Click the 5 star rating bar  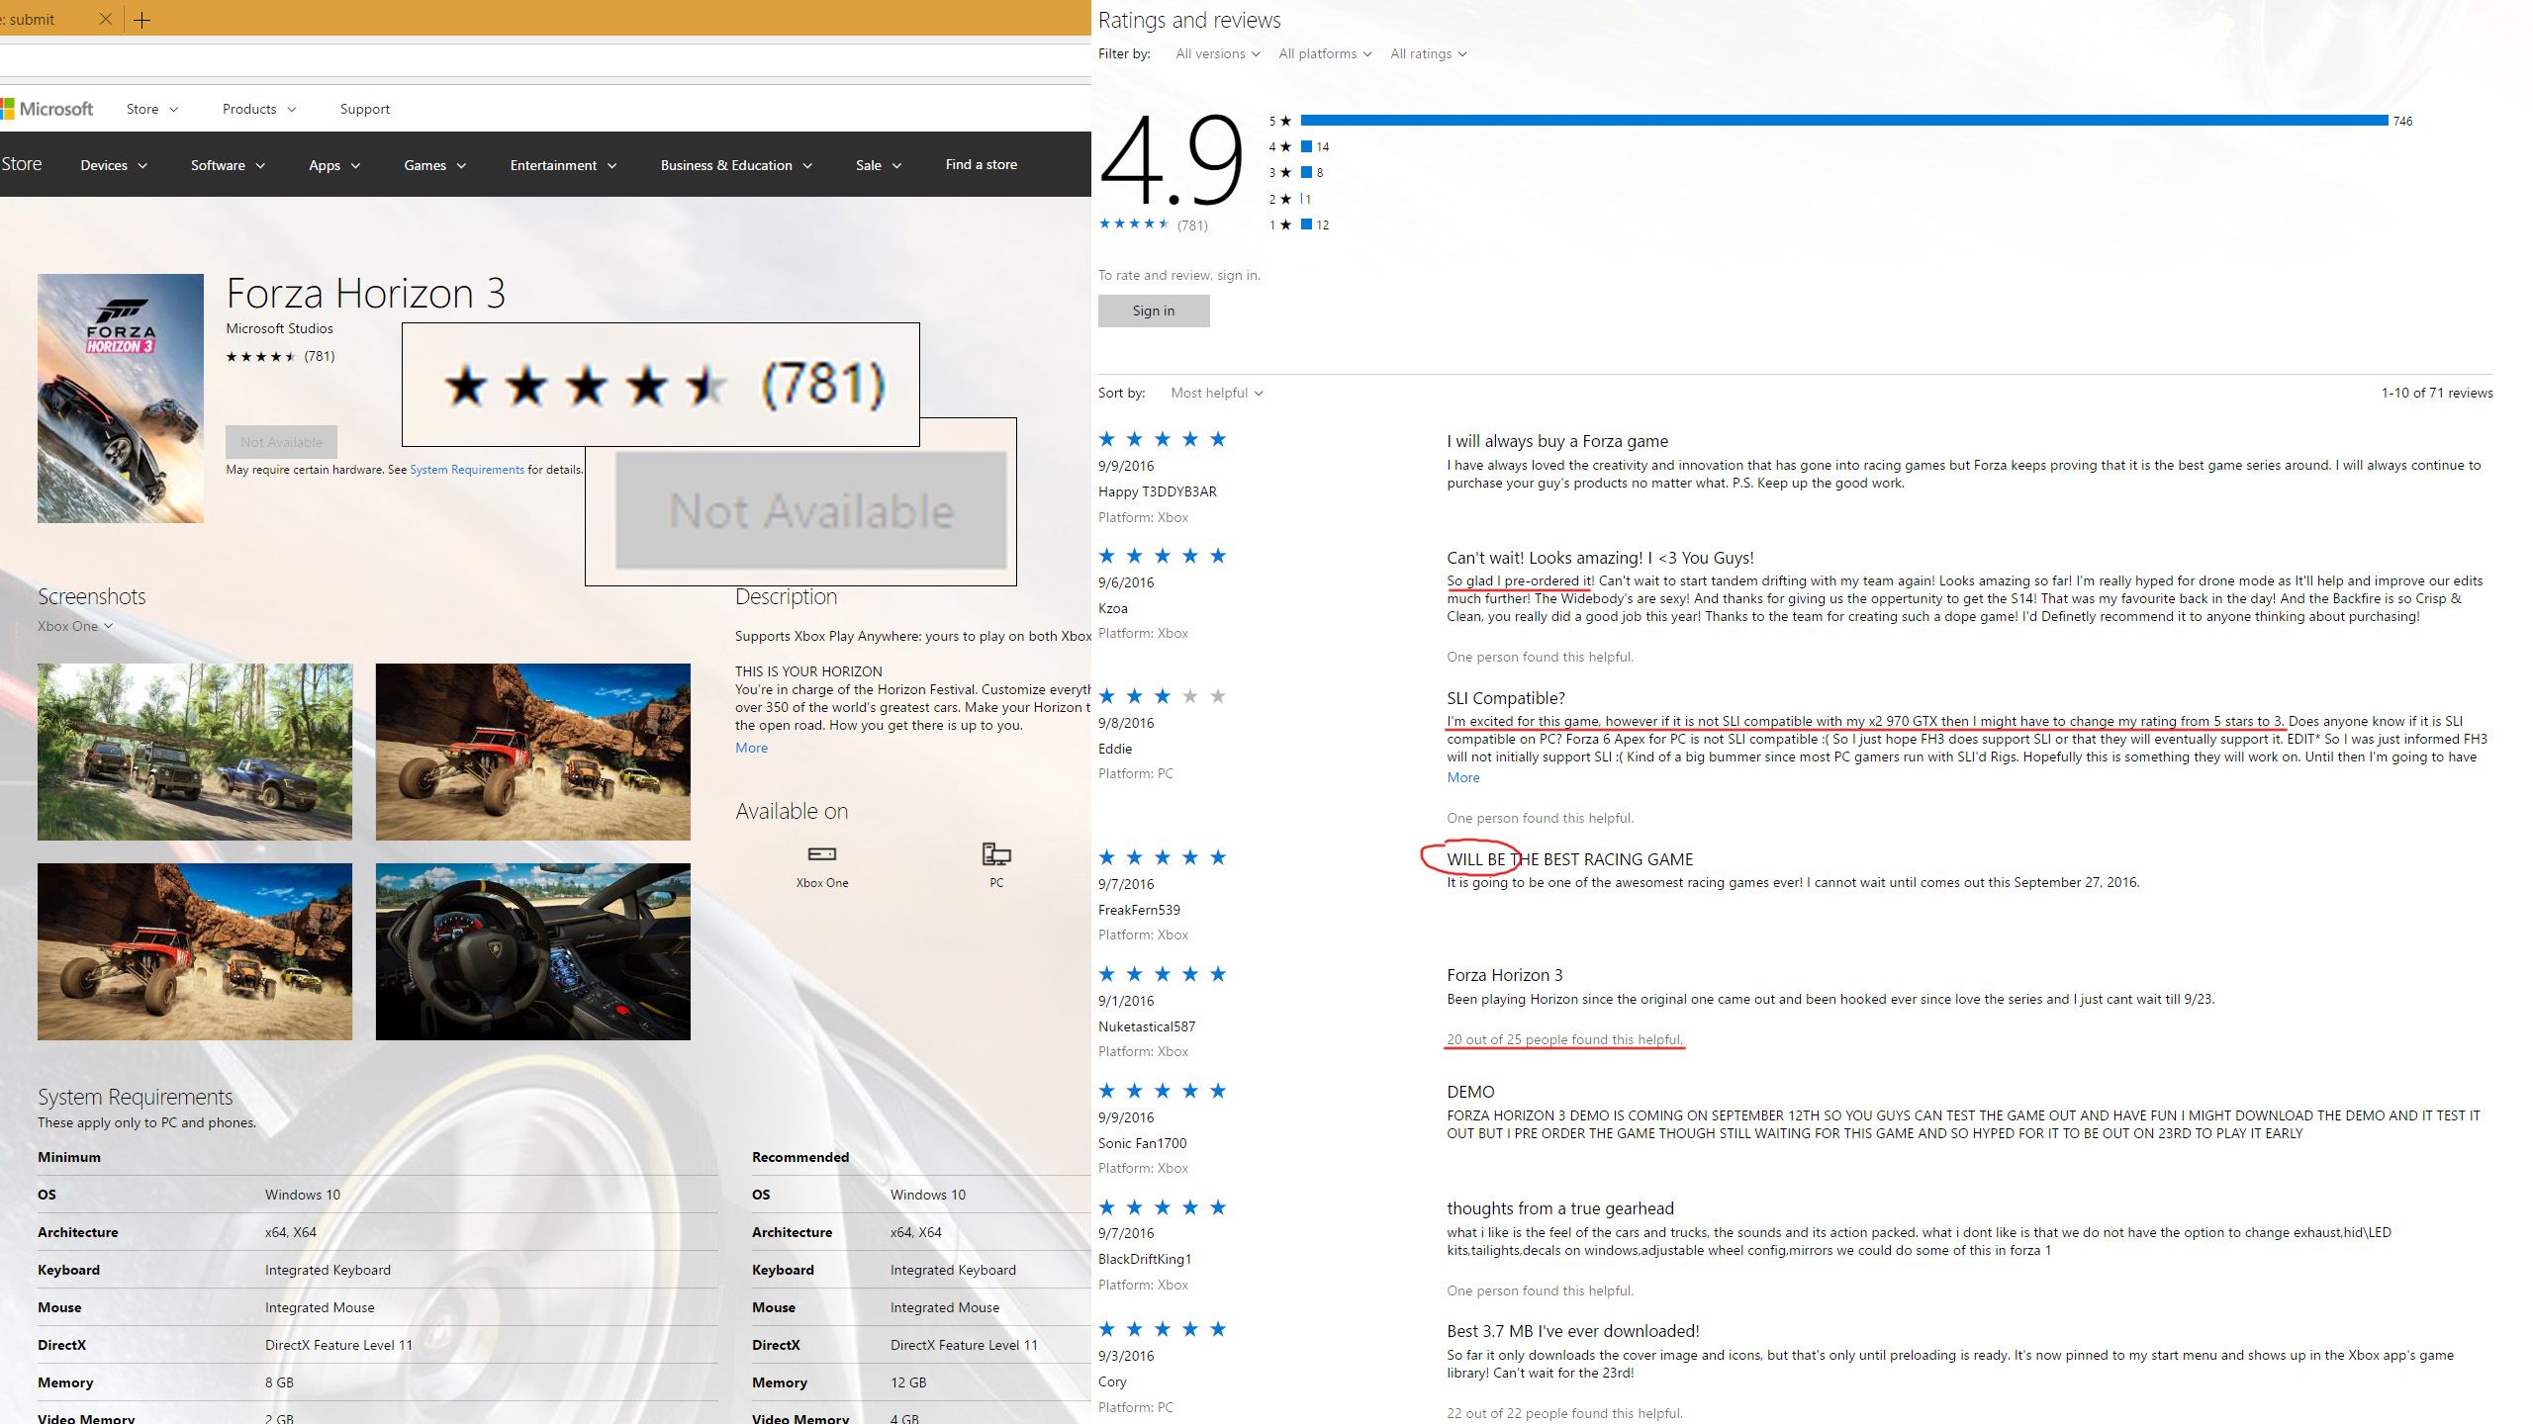point(1843,121)
